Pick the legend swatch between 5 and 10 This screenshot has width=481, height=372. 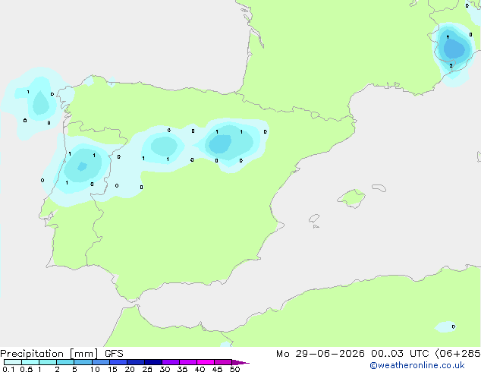tap(83, 362)
